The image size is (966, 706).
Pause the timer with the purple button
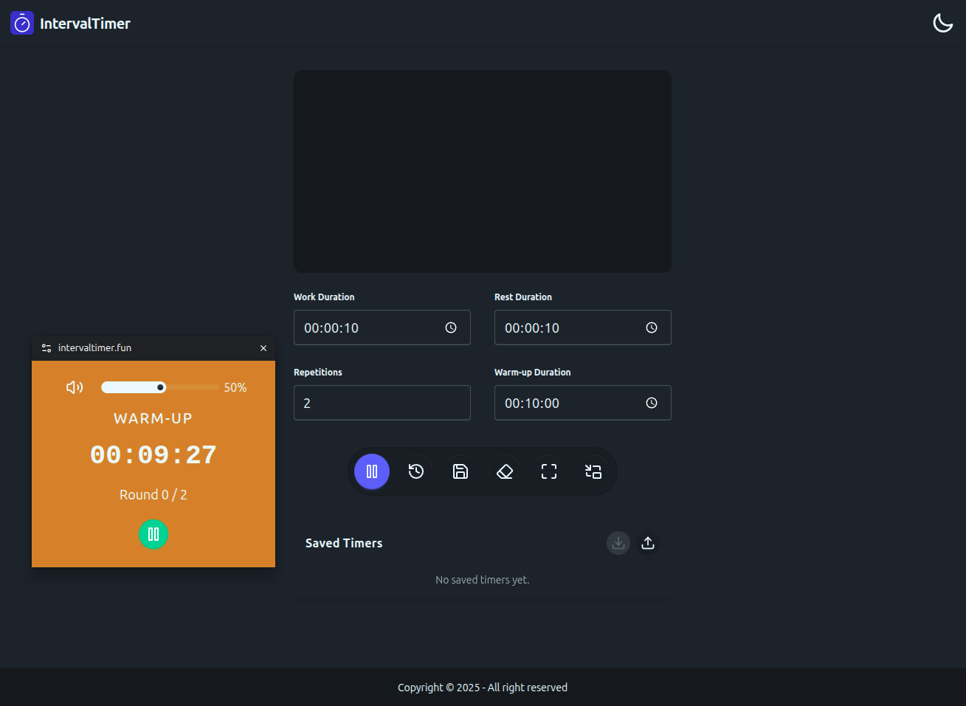[371, 471]
